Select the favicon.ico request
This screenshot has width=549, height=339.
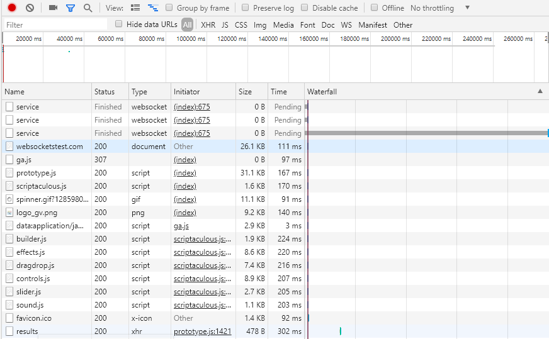(x=275, y=318)
